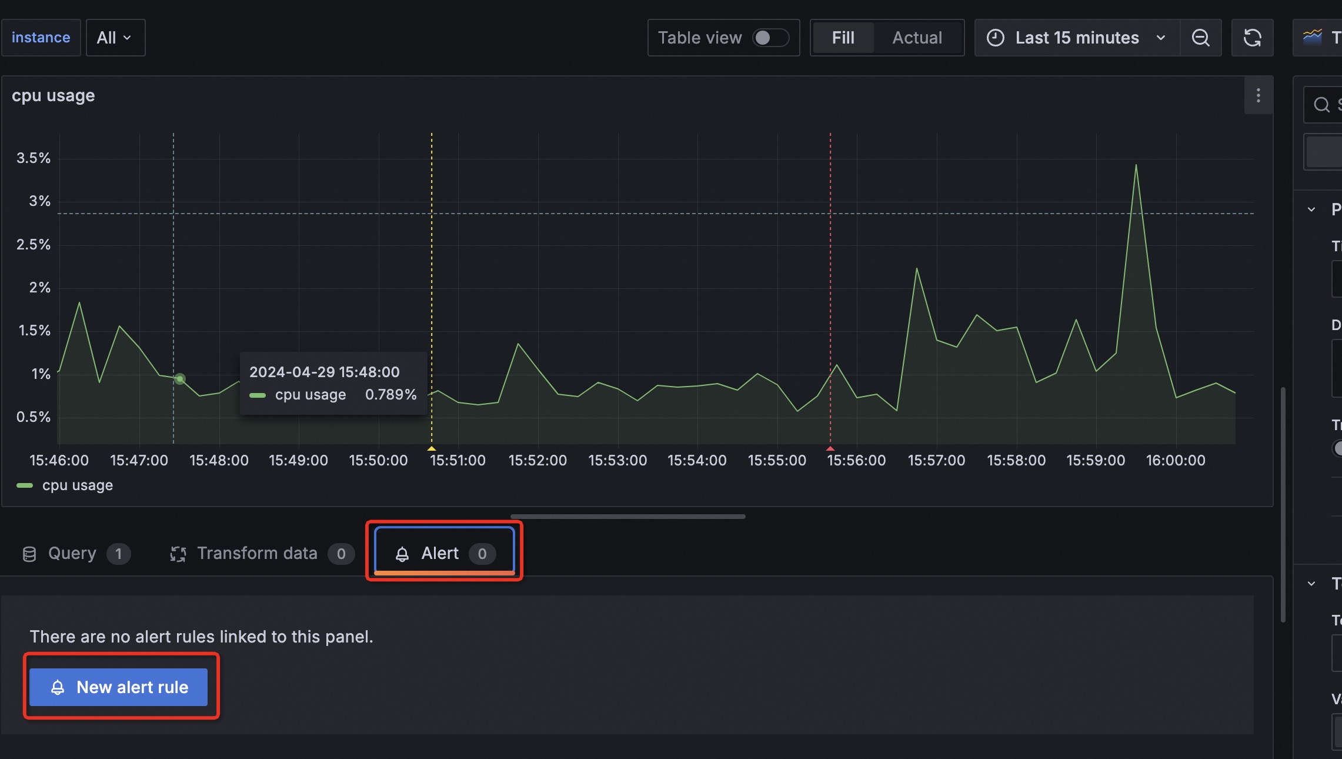Viewport: 1342px width, 759px height.
Task: Switch to the Transform data tab
Action: (256, 553)
